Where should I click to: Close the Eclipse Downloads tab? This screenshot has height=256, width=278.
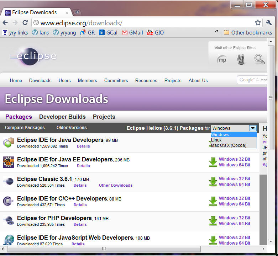67,13
